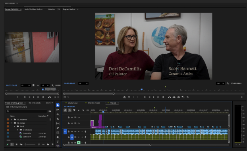
Task: Open timeline display settings wrench
Action: click(83, 110)
